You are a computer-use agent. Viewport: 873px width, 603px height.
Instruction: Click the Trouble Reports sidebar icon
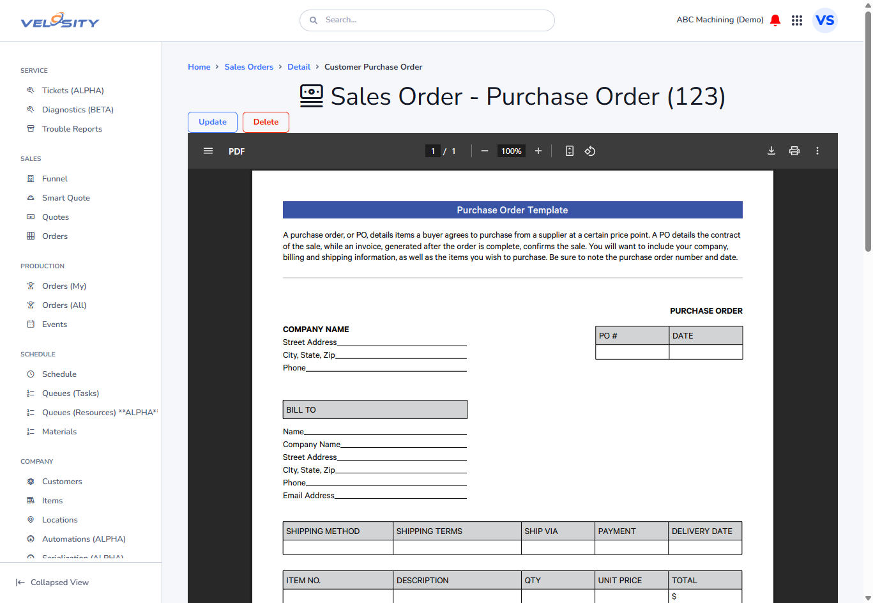[x=31, y=129]
